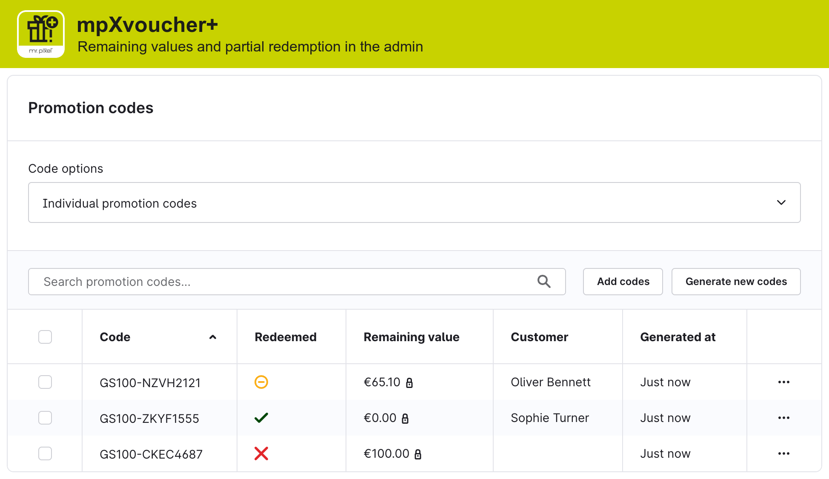Screen dimensions: 829x479
Task: Open the three-dot menu for Sophie Turner row
Action: click(x=784, y=418)
